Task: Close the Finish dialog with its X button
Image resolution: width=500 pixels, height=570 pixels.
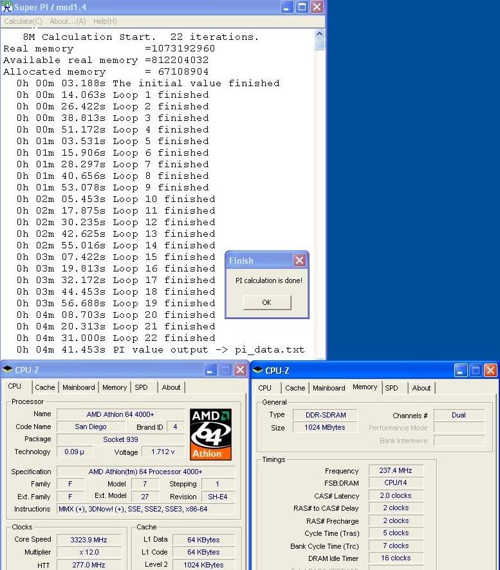Action: coord(299,261)
